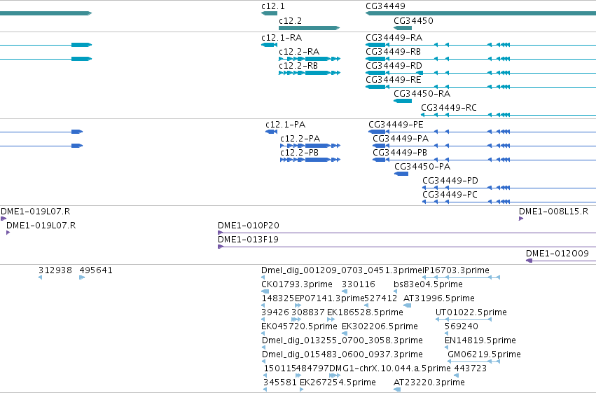This screenshot has width=596, height=393.
Task: Select the teal c12.2 gene arrow glyph
Action: point(309,28)
